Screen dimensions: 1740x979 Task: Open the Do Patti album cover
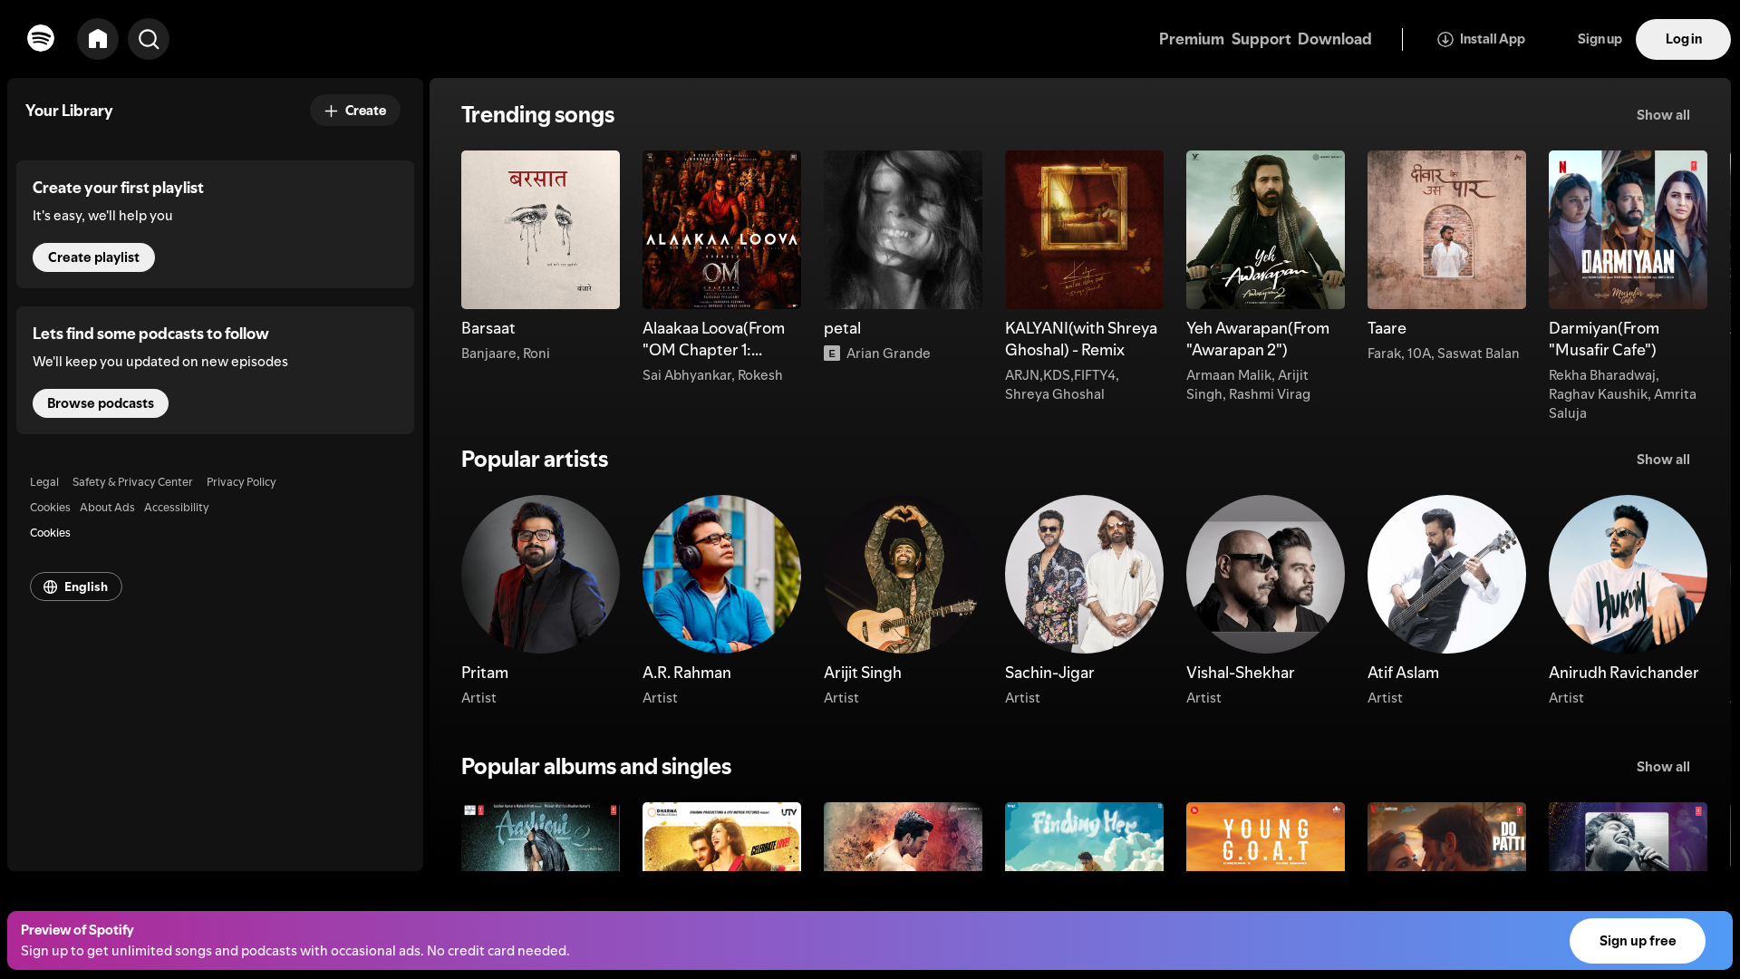[1446, 837]
